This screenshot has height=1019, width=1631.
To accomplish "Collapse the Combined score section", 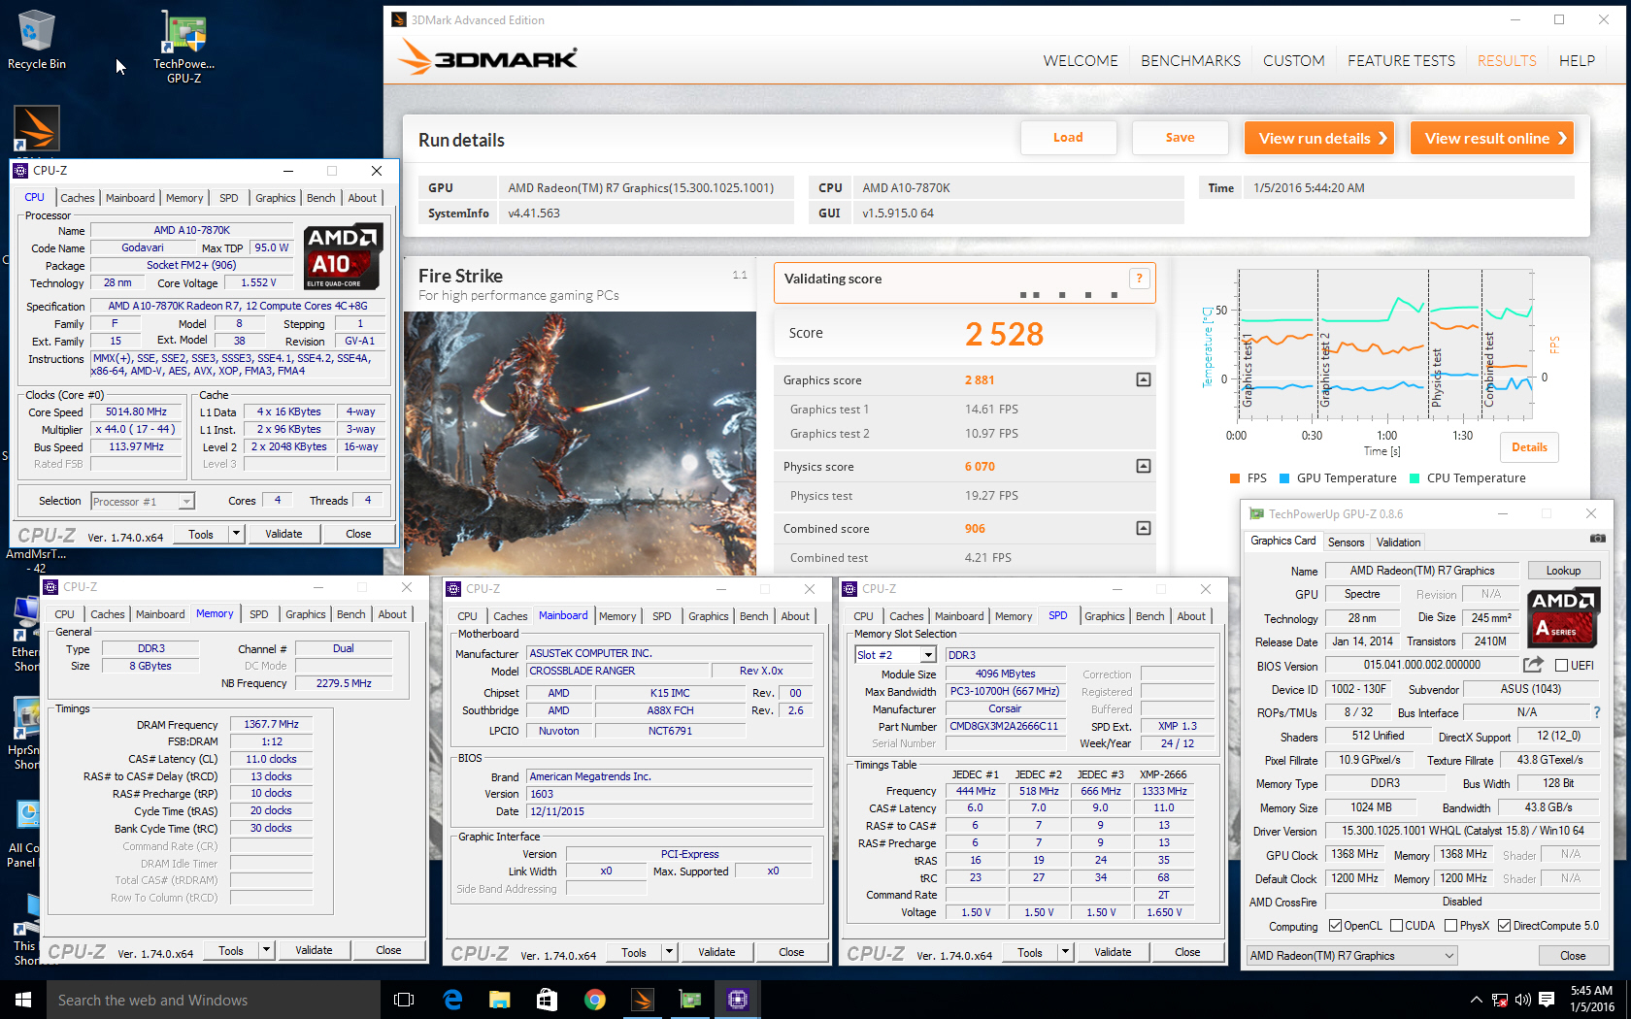I will pyautogui.click(x=1144, y=528).
